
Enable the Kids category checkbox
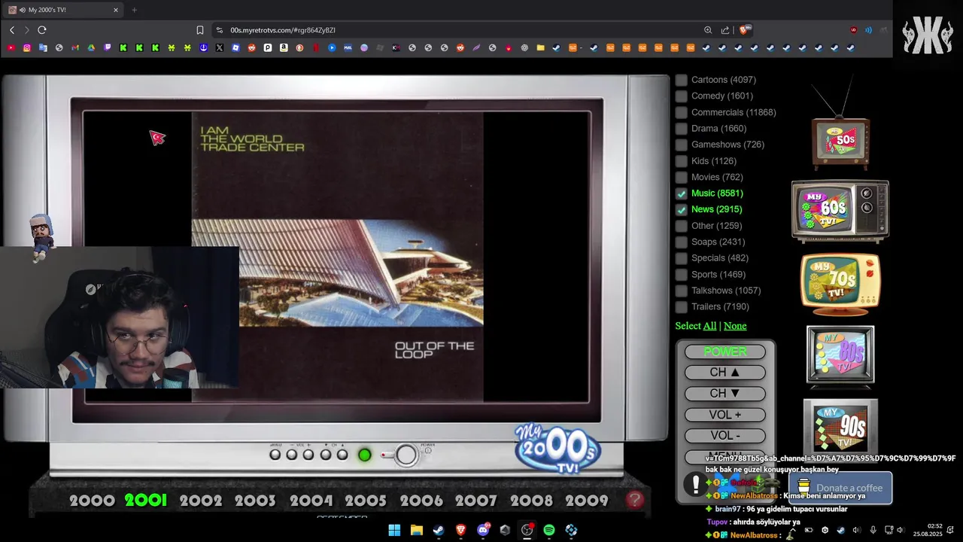pos(682,160)
